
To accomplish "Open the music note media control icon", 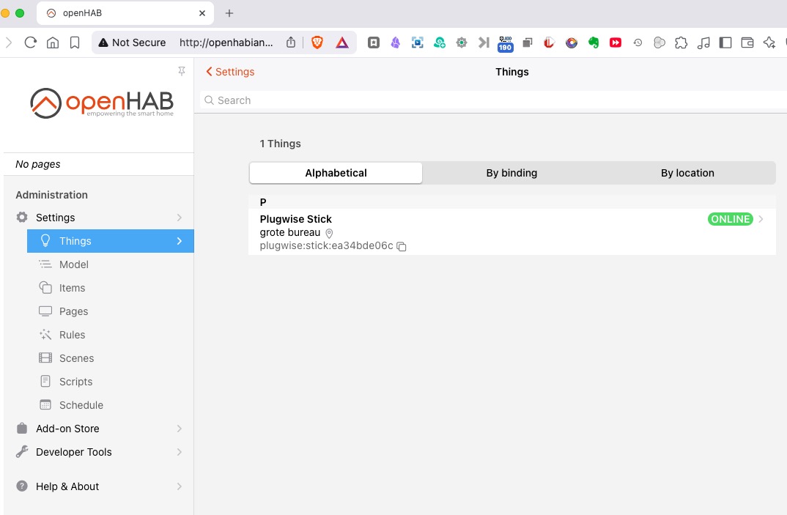I will (703, 42).
